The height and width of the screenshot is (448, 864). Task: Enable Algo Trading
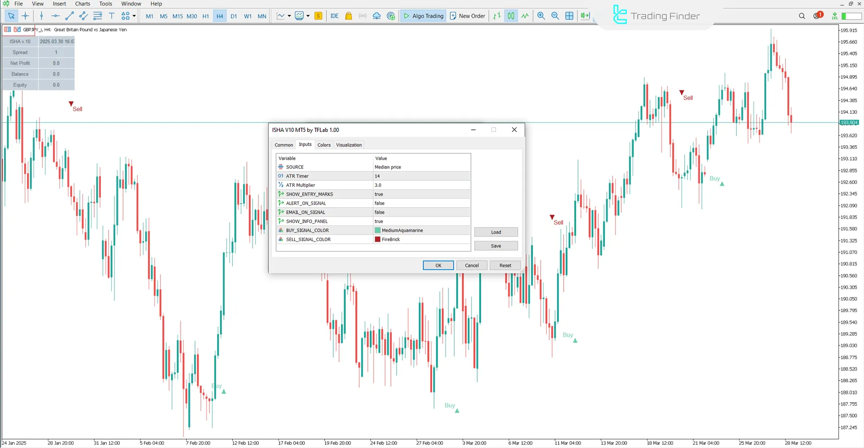423,16
